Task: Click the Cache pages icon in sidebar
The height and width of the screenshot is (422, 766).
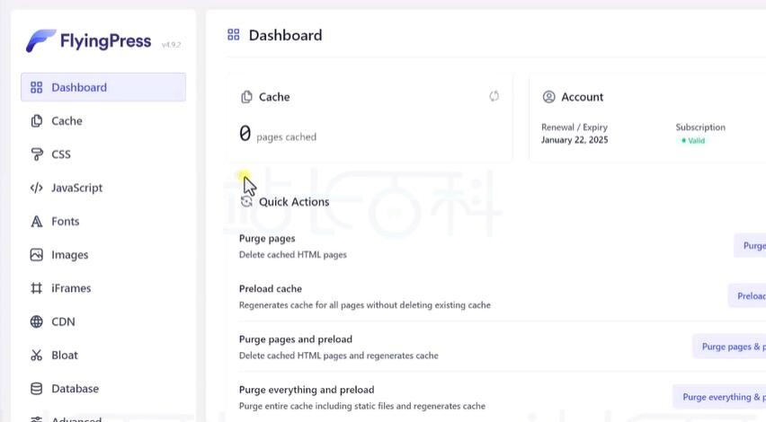Action: [x=36, y=120]
